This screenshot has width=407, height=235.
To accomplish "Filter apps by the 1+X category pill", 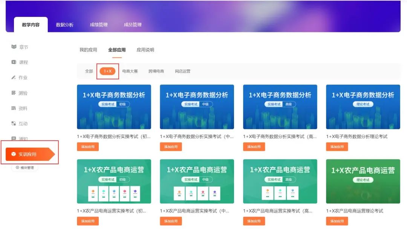I will coord(107,71).
